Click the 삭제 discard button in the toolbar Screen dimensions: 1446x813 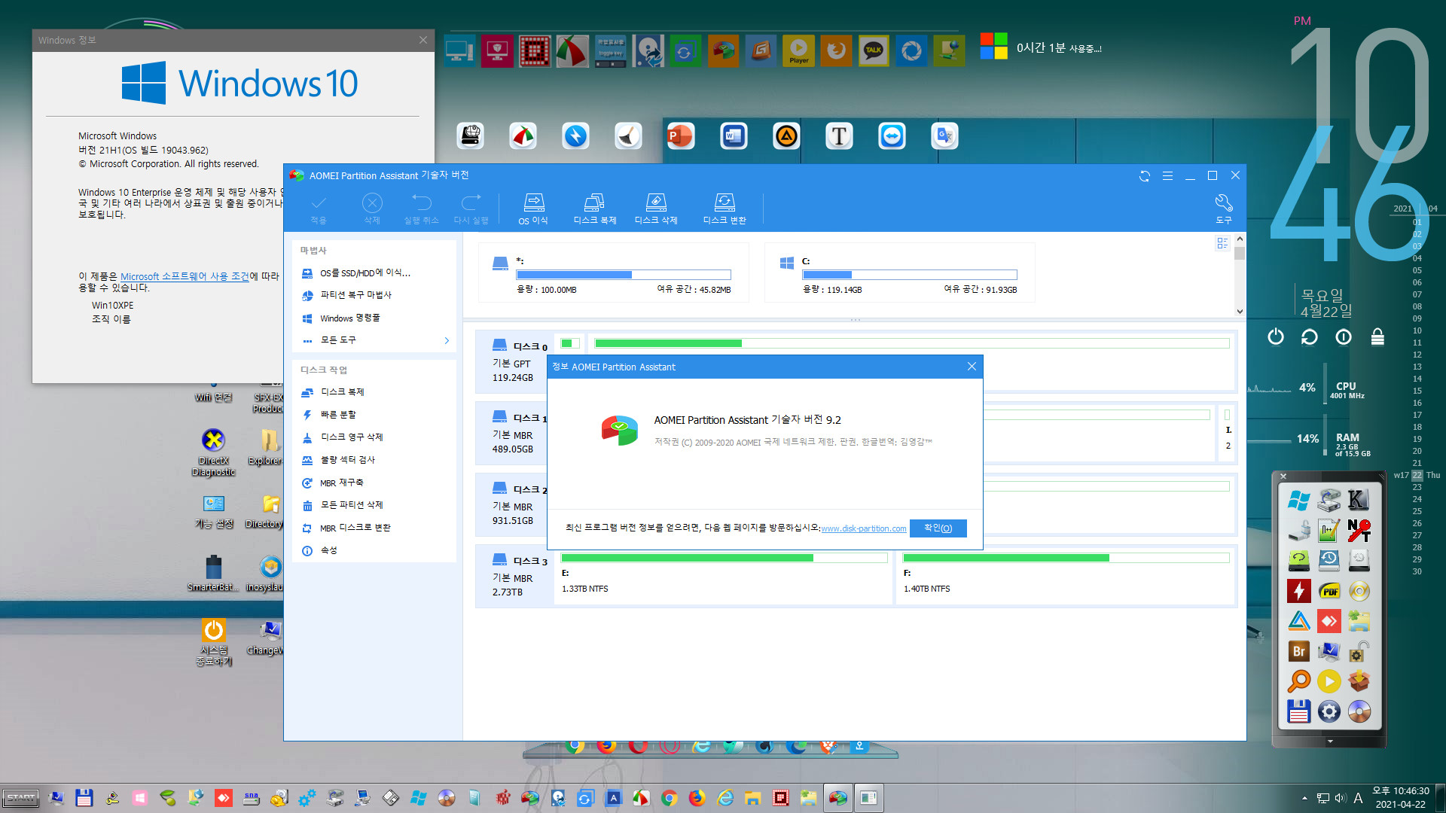372,209
